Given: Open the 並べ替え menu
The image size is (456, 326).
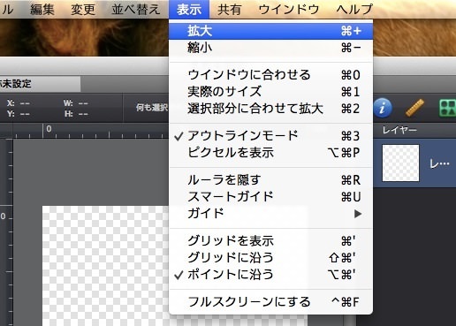Looking at the screenshot, I should pos(136,10).
